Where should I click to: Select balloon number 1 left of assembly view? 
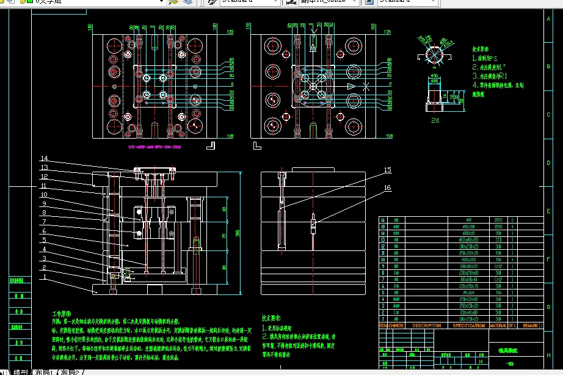pyautogui.click(x=45, y=277)
